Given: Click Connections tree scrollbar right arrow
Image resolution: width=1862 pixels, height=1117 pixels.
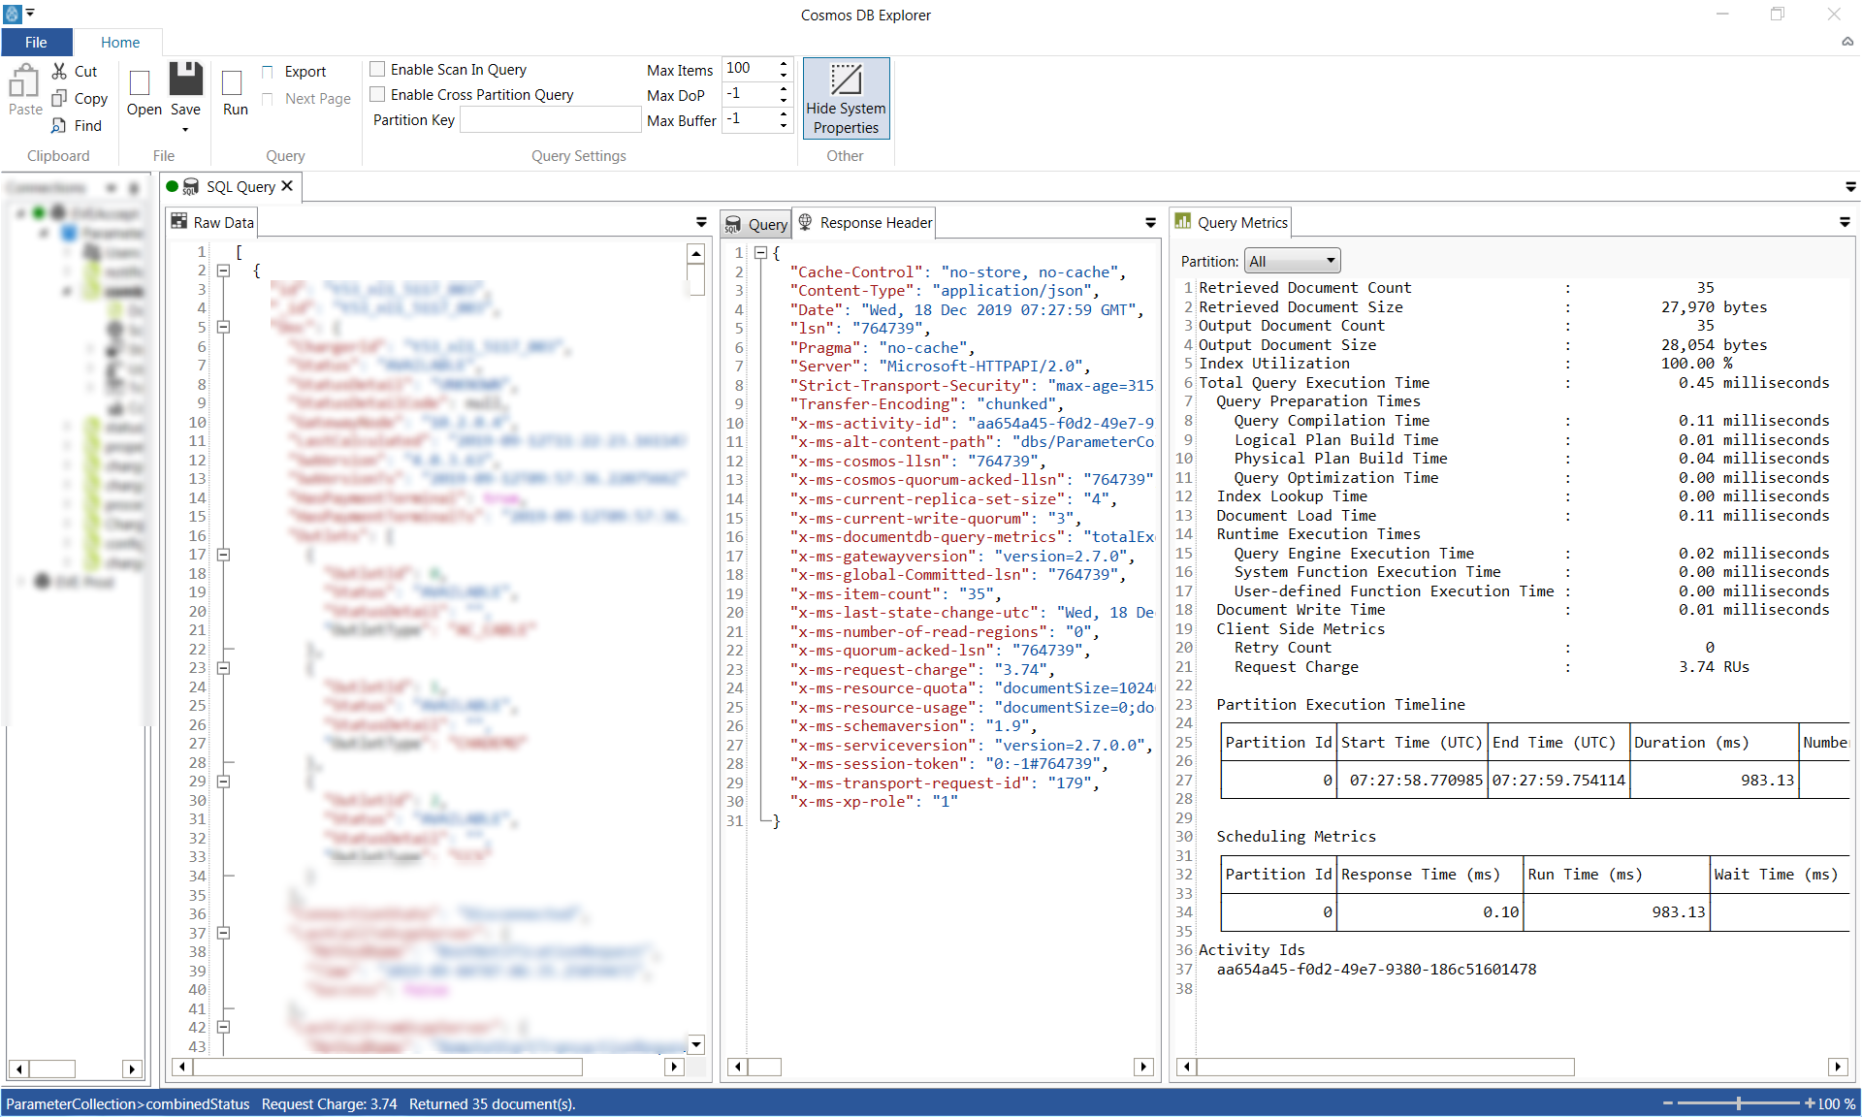Looking at the screenshot, I should (132, 1069).
